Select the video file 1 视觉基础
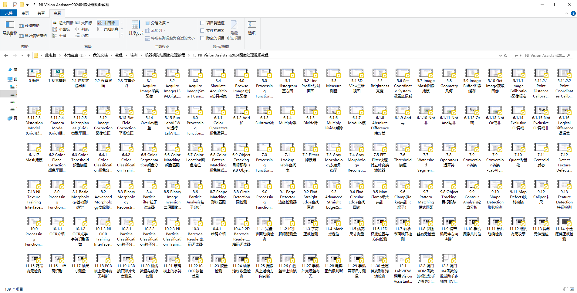 tap(57, 76)
